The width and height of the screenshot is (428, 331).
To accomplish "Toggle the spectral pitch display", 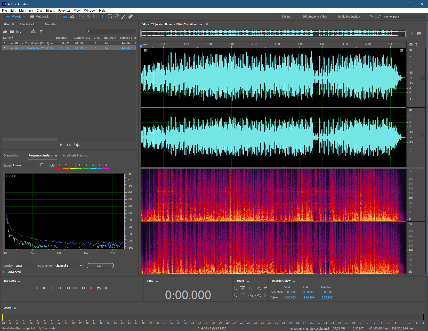I will (72, 16).
